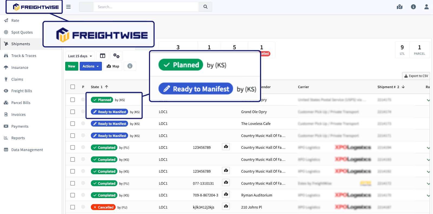Check the box for the Planned shipment row
This screenshot has width=433, height=214.
coord(73,100)
